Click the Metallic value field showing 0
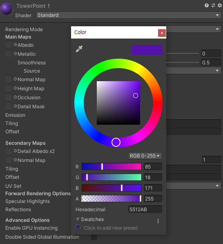The height and width of the screenshot is (244, 223). point(211,54)
